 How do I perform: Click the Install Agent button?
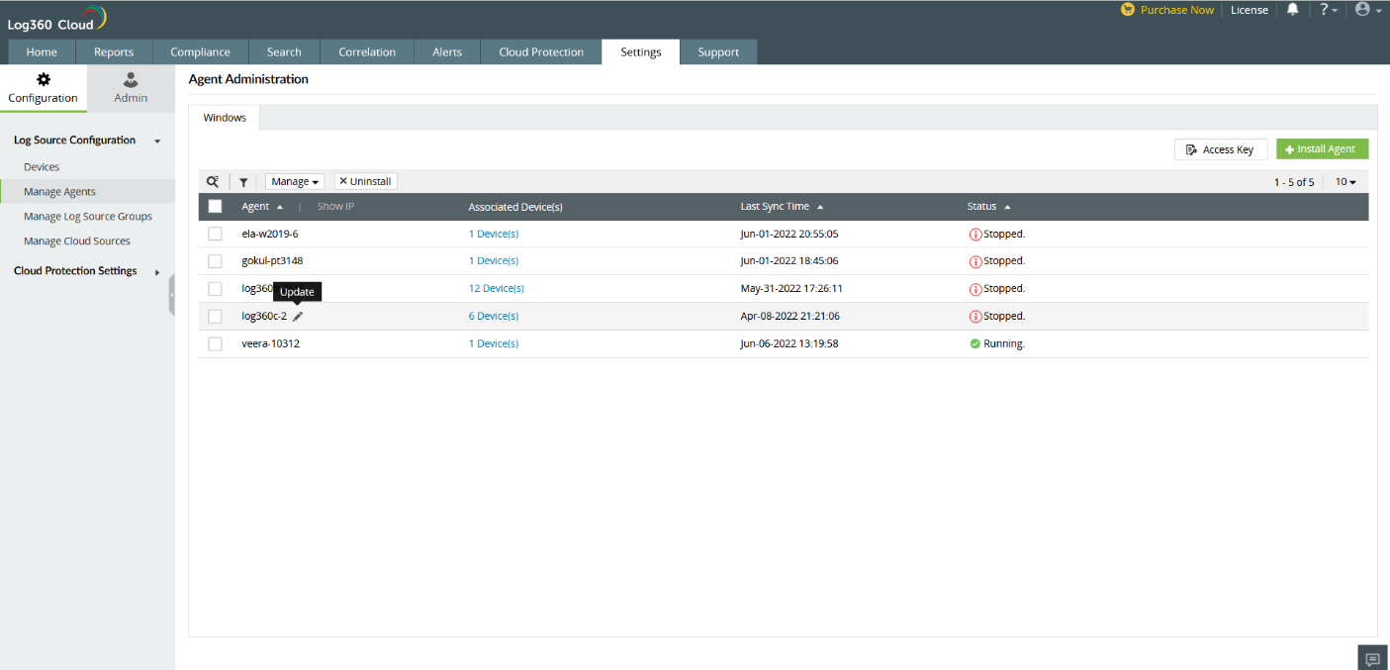[1322, 149]
